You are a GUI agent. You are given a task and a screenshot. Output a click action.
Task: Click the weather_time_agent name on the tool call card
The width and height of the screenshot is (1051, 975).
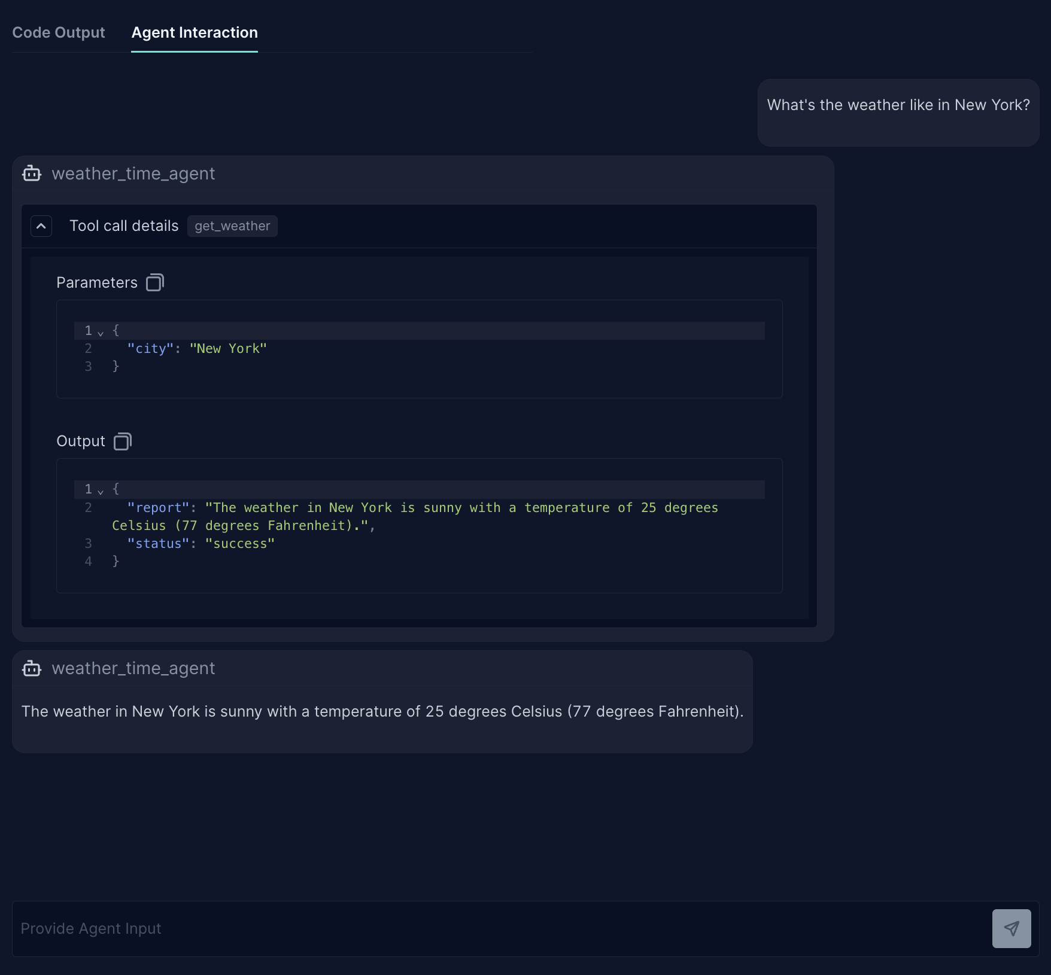click(x=133, y=173)
